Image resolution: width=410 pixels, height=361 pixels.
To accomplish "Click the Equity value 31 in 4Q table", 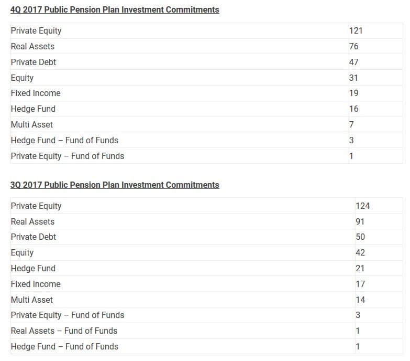I will (x=353, y=78).
